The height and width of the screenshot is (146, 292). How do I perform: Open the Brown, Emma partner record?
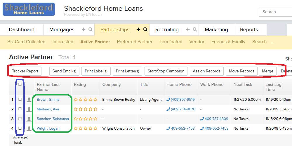(48, 100)
